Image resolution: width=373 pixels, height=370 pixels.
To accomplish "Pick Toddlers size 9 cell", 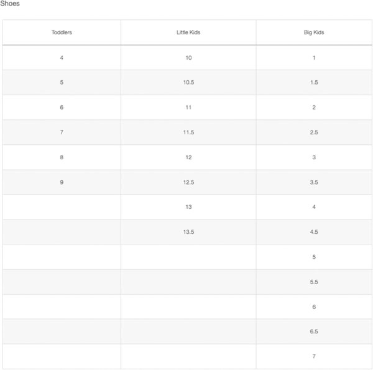I will click(62, 182).
